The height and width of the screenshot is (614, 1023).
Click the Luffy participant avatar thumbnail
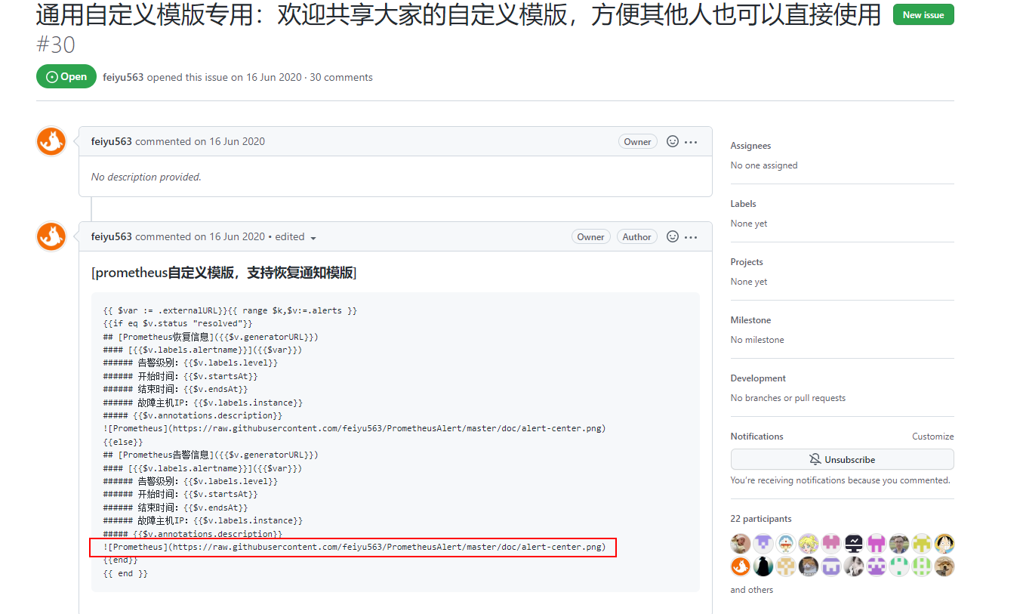coord(944,544)
